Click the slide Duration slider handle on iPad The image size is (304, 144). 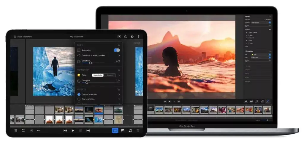click(91, 63)
